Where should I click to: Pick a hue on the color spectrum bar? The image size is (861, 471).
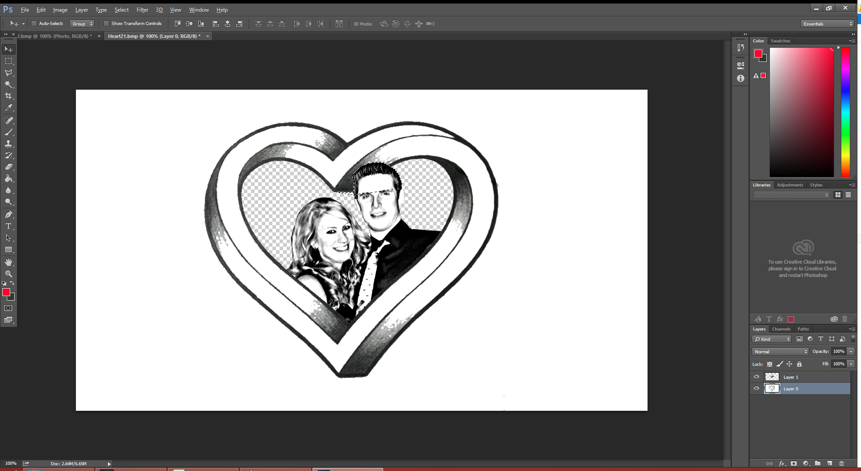tap(845, 112)
